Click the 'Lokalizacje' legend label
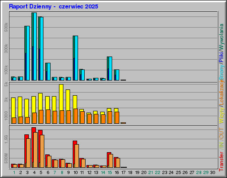 (221, 93)
